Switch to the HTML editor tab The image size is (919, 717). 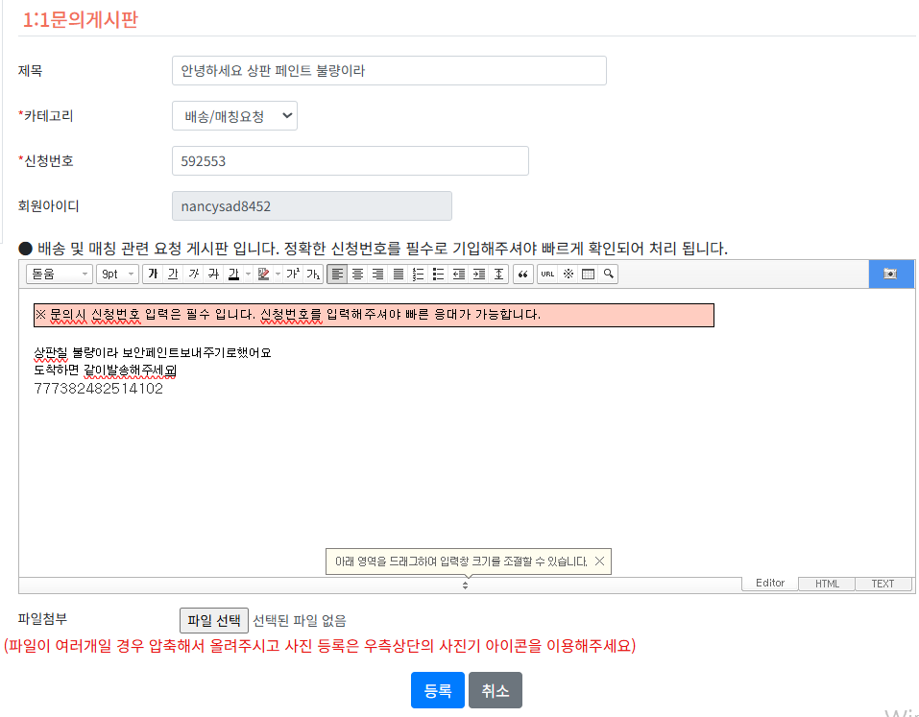click(x=826, y=584)
